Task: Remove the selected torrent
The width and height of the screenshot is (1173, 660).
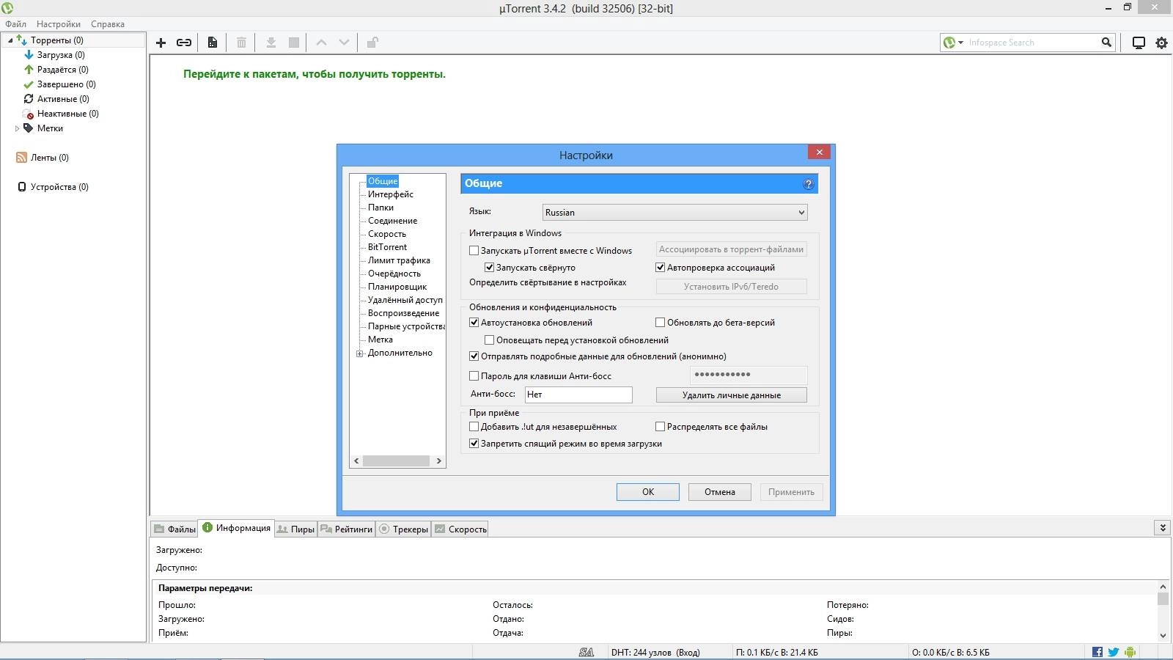Action: (x=242, y=43)
